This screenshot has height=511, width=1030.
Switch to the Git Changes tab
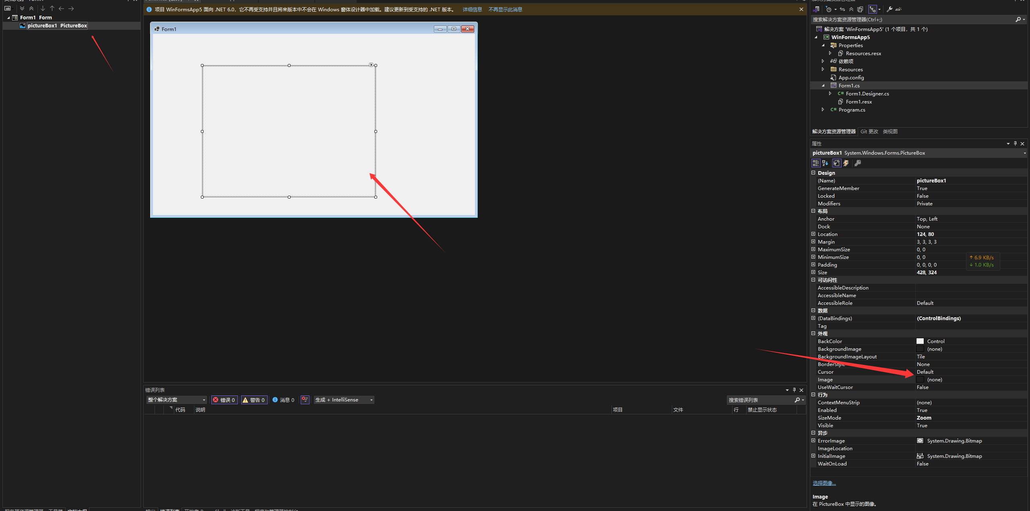[869, 132]
